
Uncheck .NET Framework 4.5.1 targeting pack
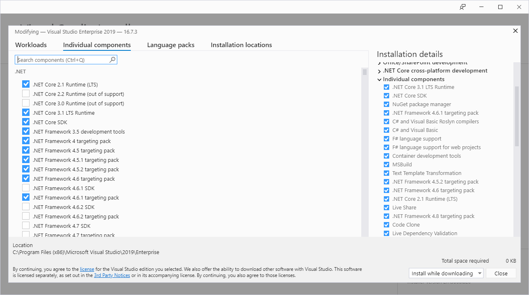[26, 160]
